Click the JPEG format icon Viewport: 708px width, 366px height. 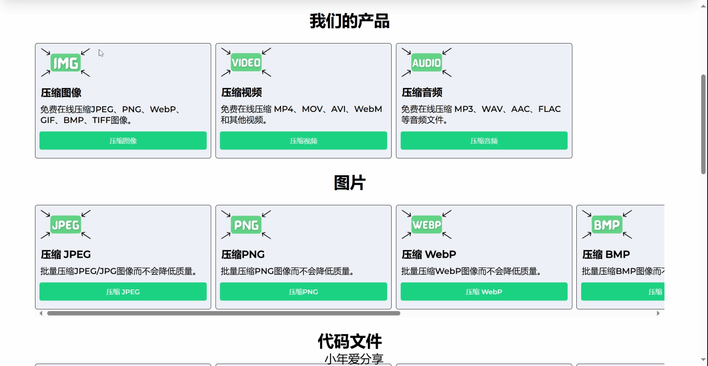click(x=66, y=225)
